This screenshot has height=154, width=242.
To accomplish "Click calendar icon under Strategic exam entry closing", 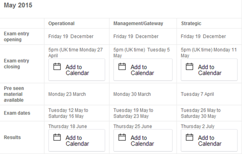I will [x=190, y=67].
